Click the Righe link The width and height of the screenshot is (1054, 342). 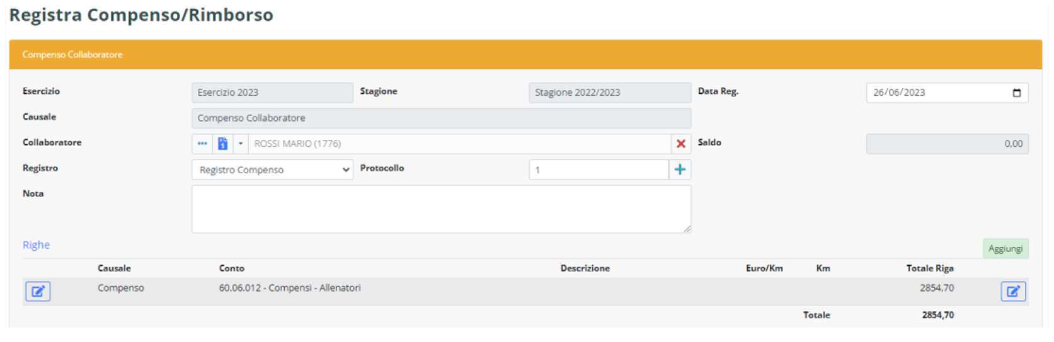point(36,245)
